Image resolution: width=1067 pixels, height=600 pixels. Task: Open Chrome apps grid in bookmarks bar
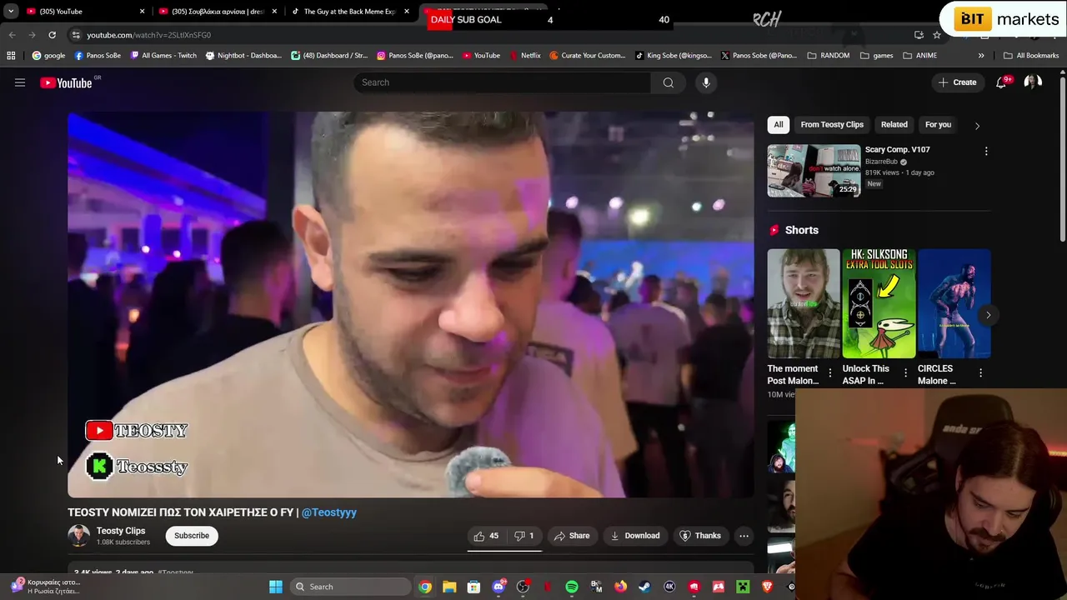point(11,56)
